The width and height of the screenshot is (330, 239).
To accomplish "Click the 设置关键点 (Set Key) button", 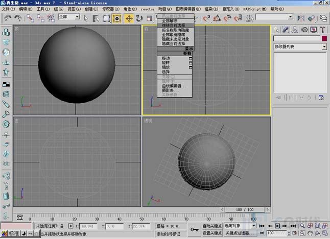I will pos(212,233).
